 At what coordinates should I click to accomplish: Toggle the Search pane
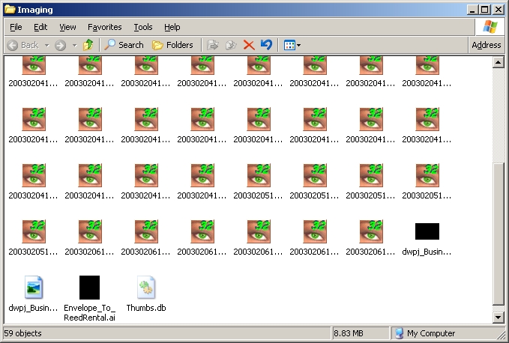pyautogui.click(x=124, y=45)
